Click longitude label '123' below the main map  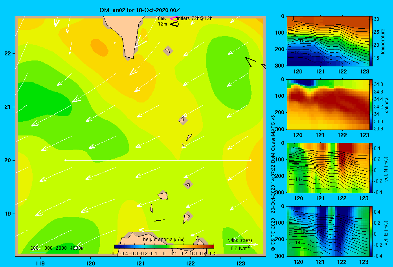click(x=241, y=263)
